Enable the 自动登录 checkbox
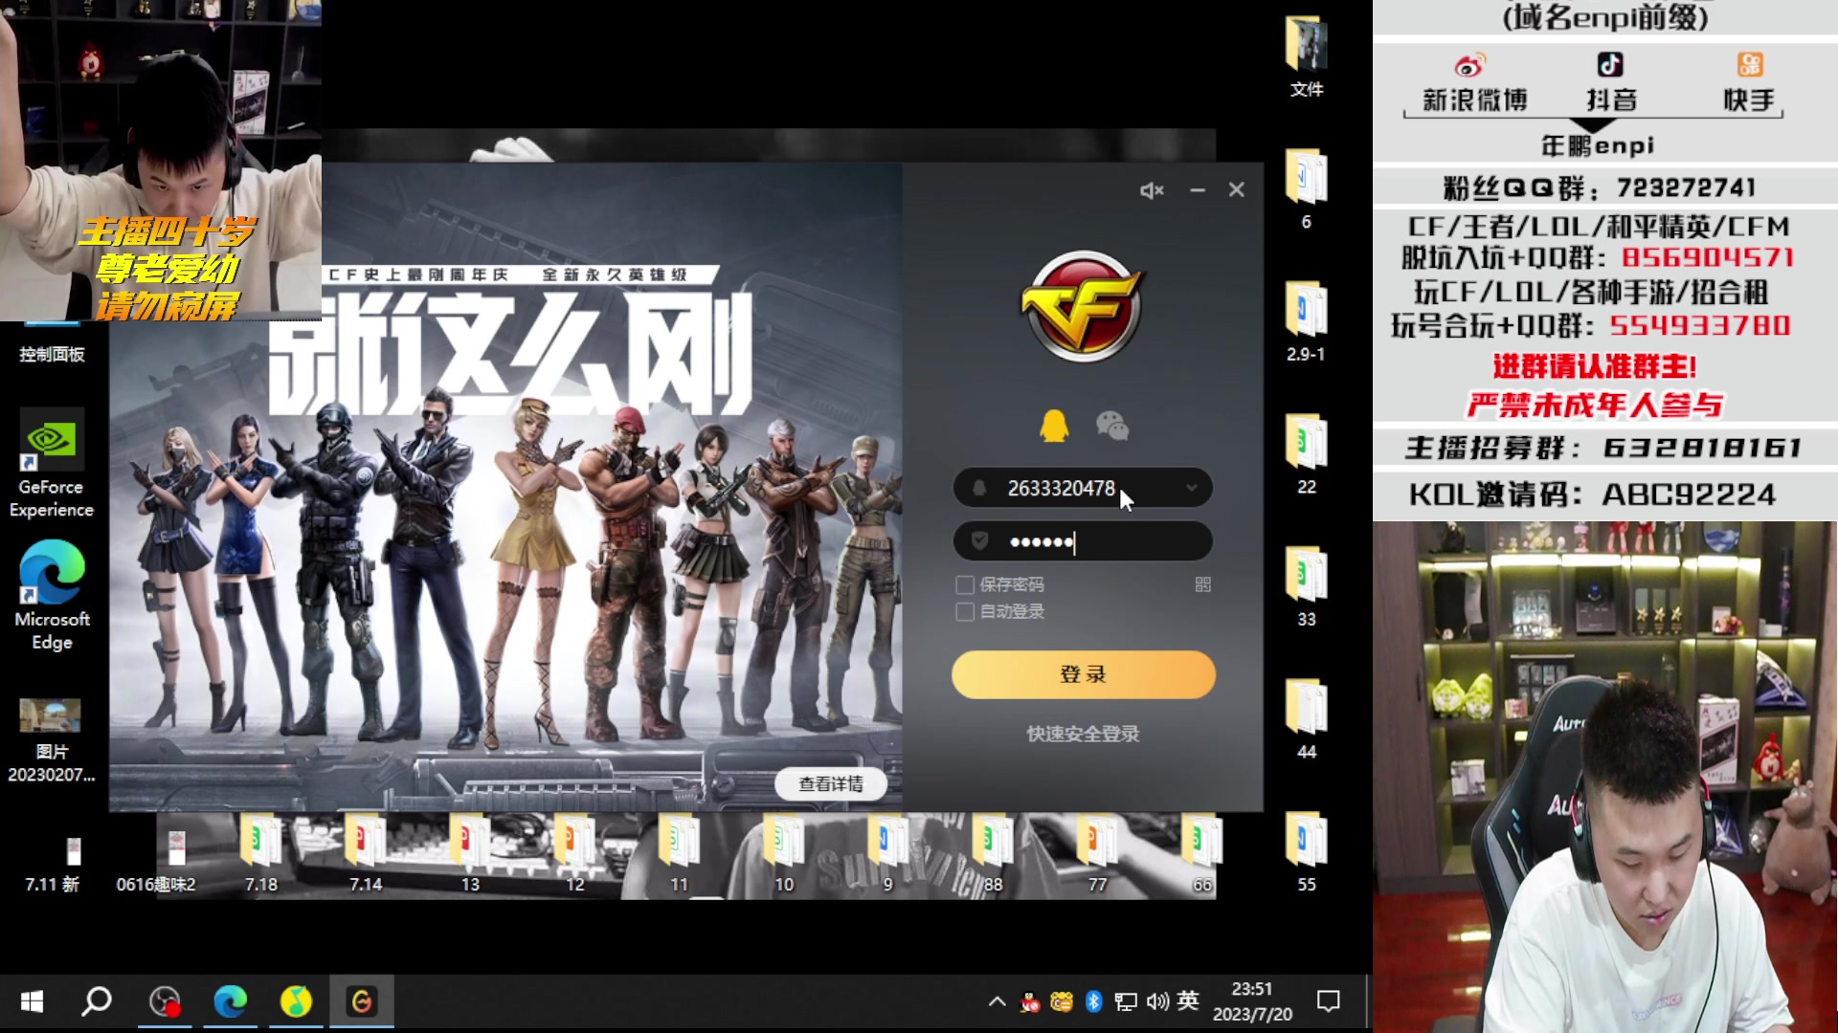Viewport: 1838px width, 1033px height. point(965,612)
